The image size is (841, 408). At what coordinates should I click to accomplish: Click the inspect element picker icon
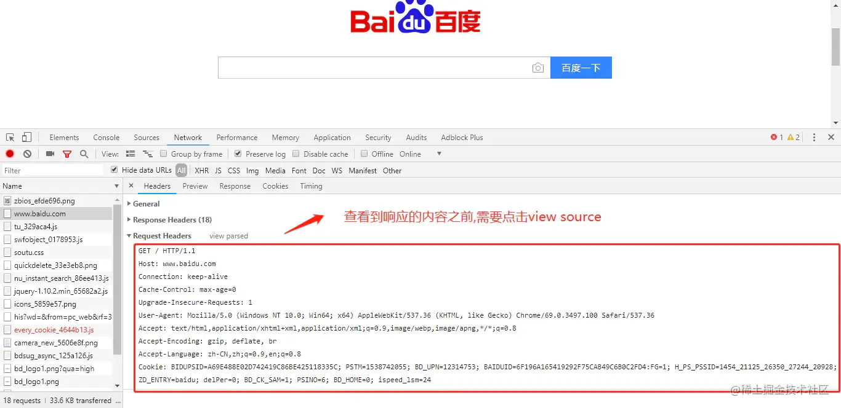pyautogui.click(x=10, y=137)
